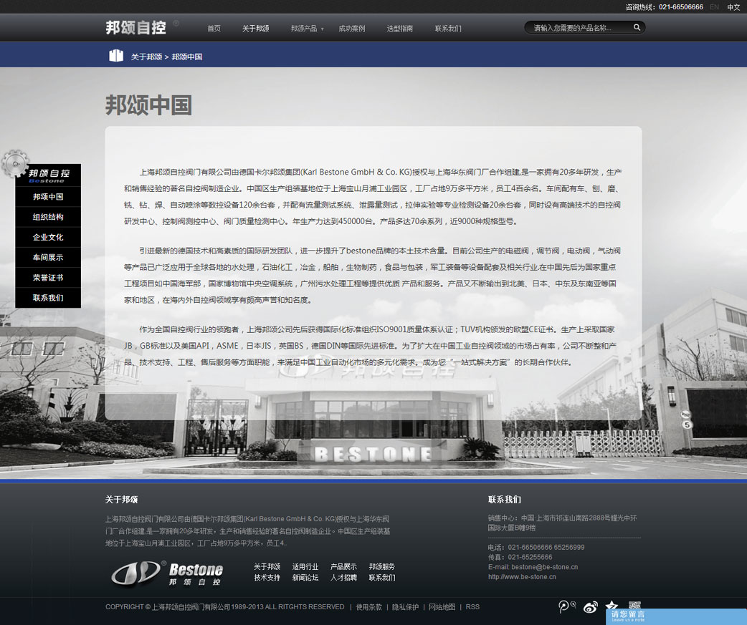Open 使用条款 link in copyright bar
This screenshot has height=625, width=747.
point(368,607)
